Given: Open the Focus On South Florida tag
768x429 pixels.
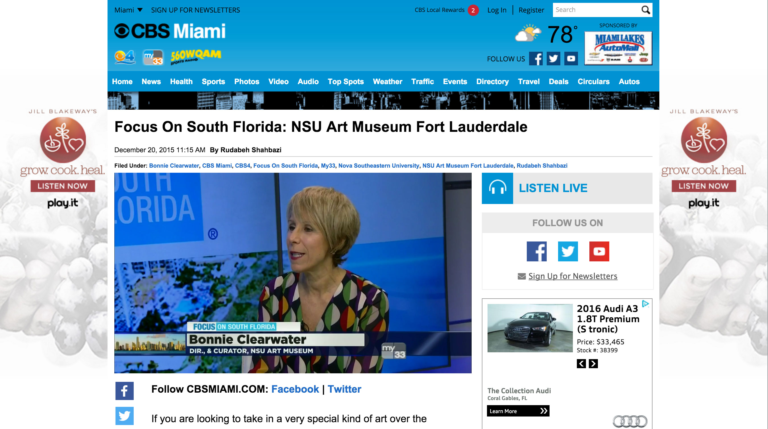Looking at the screenshot, I should pyautogui.click(x=286, y=166).
